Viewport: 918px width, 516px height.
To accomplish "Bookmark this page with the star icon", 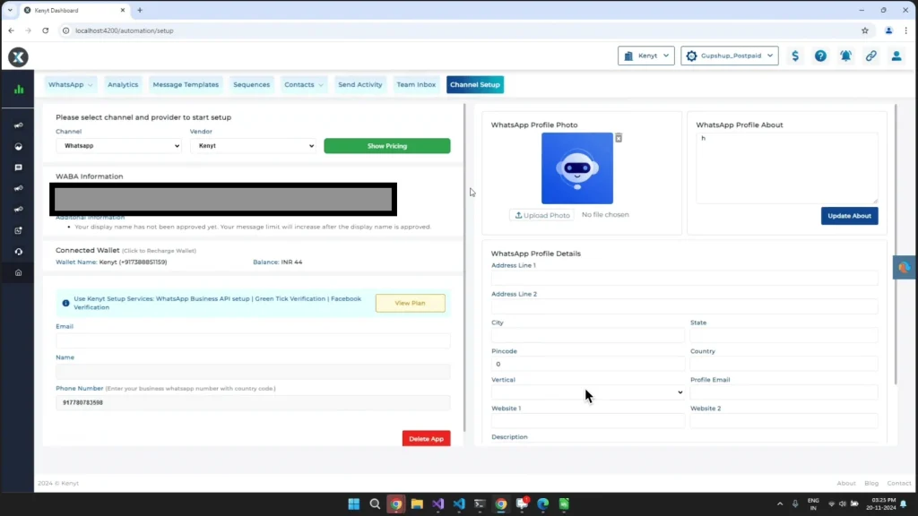I will coord(865,30).
